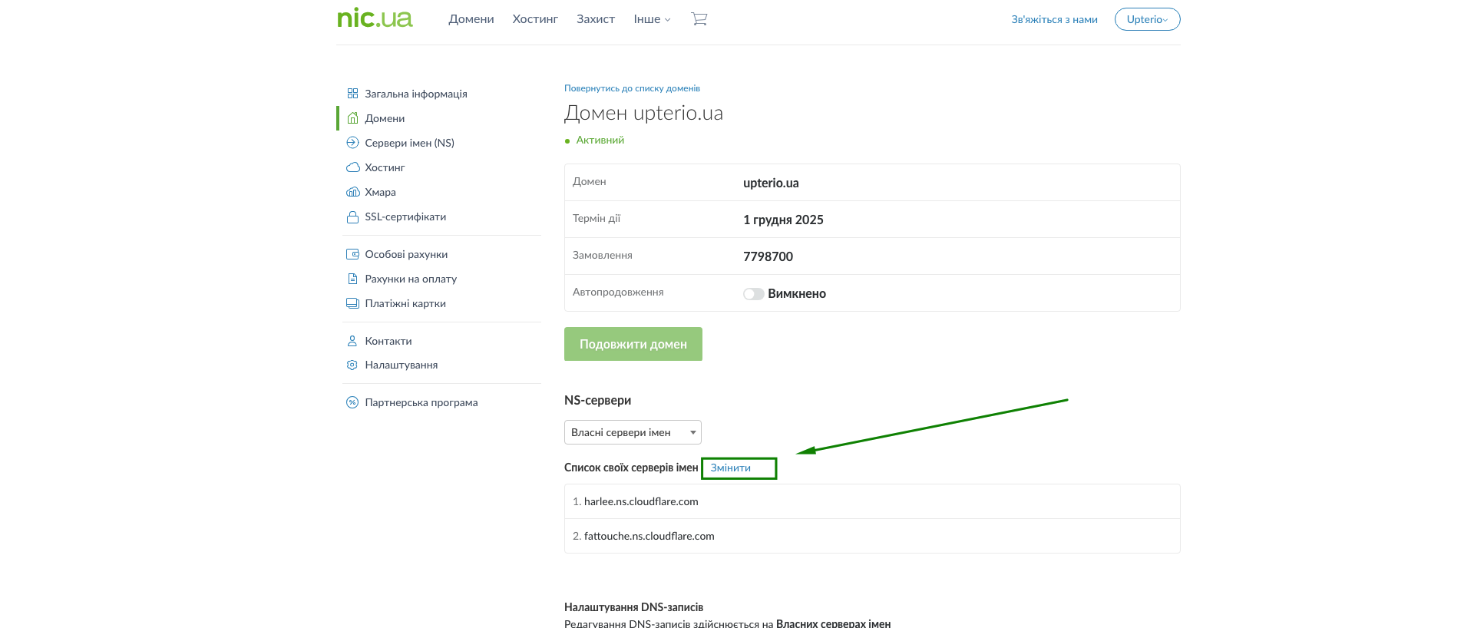Click the Сервери імен (NS) arrow icon
The height and width of the screenshot is (628, 1474).
(x=352, y=143)
